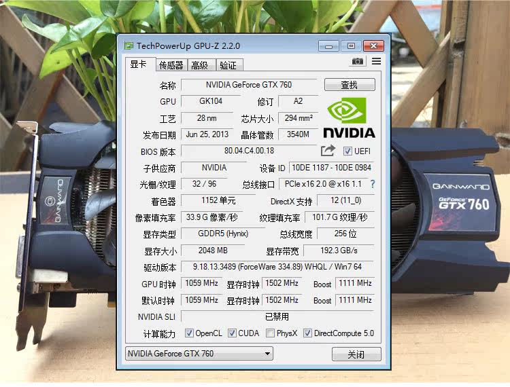The width and height of the screenshot is (510, 387).
Task: Toggle the PhysX checkbox
Action: (x=270, y=333)
